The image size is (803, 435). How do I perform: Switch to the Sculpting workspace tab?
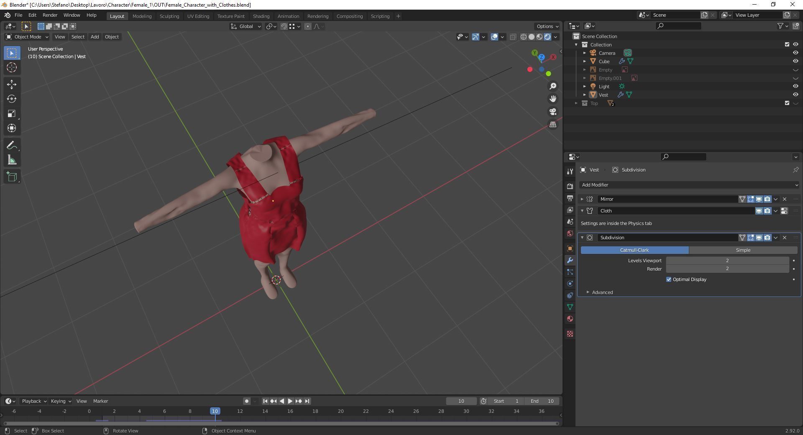point(169,16)
